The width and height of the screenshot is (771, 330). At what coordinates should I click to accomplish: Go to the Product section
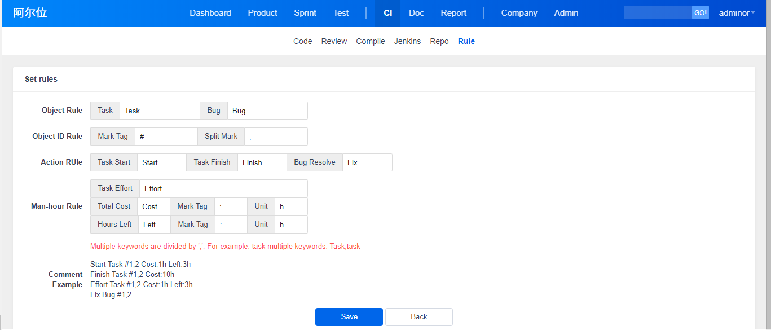click(263, 13)
